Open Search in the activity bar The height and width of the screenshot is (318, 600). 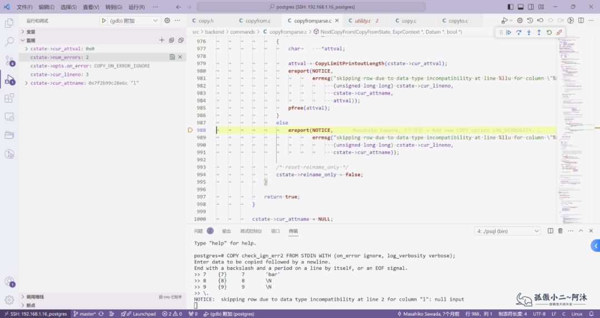[x=9, y=42]
